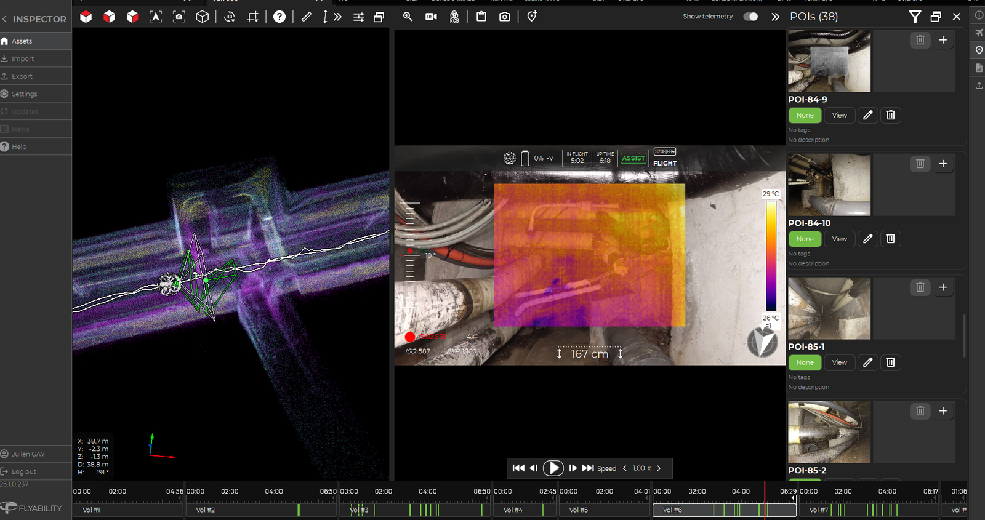The image size is (985, 520).
Task: Increase playback speed with right chevron
Action: [x=659, y=468]
